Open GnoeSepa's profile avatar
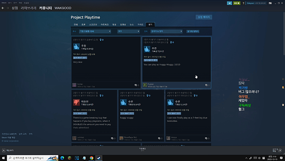 [121, 138]
